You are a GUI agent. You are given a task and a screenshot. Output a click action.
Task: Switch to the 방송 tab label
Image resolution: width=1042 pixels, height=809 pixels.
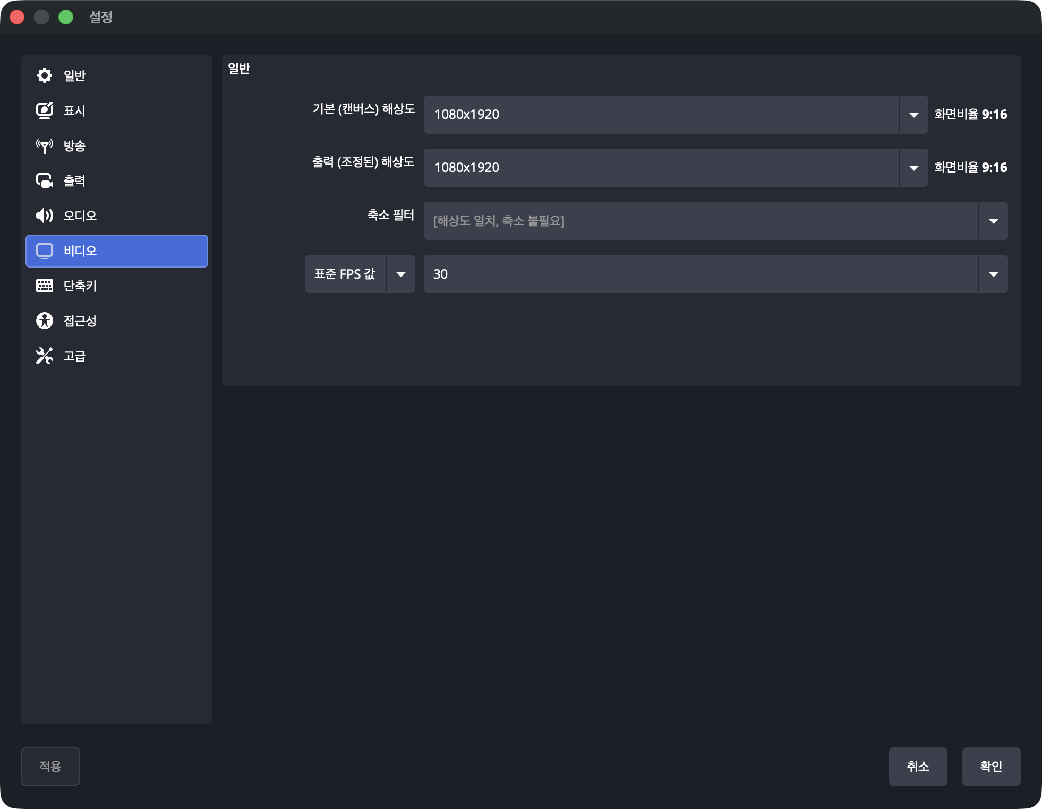tap(74, 145)
